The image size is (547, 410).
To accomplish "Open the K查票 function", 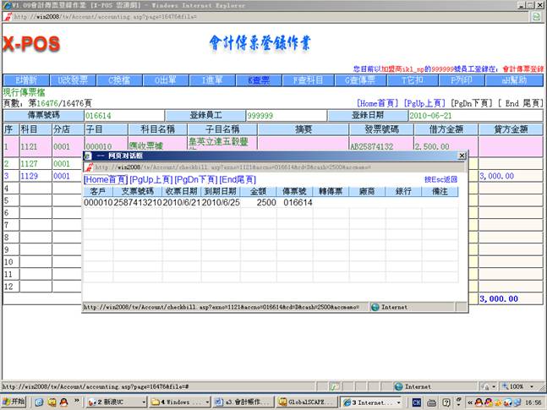I will click(258, 80).
